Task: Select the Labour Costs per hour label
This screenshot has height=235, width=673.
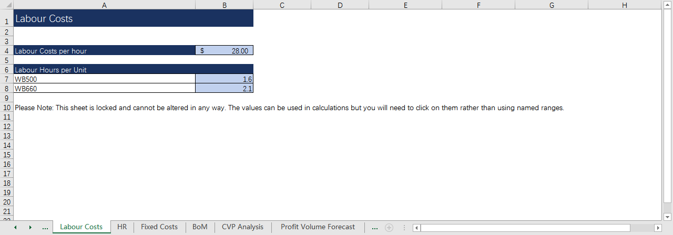Action: tap(104, 51)
